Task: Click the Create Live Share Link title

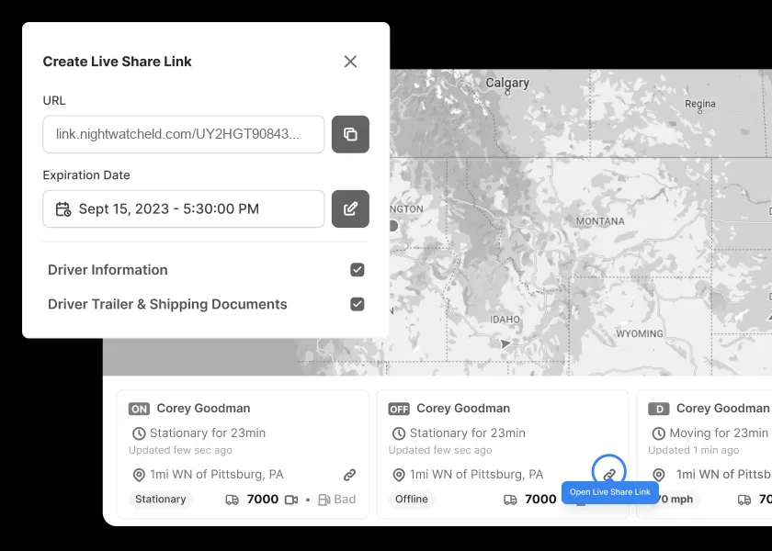Action: point(118,62)
